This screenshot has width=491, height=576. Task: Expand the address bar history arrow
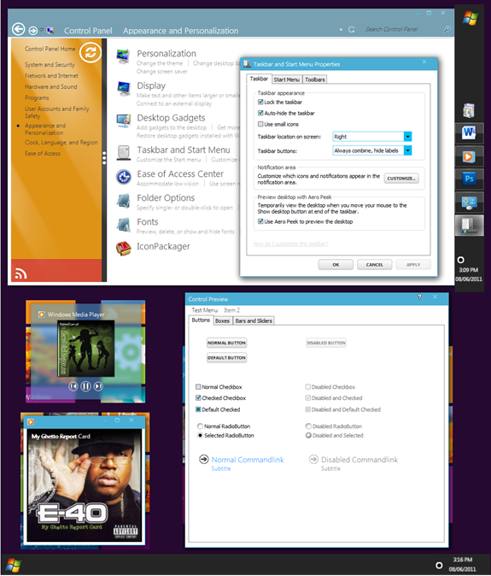(x=42, y=30)
